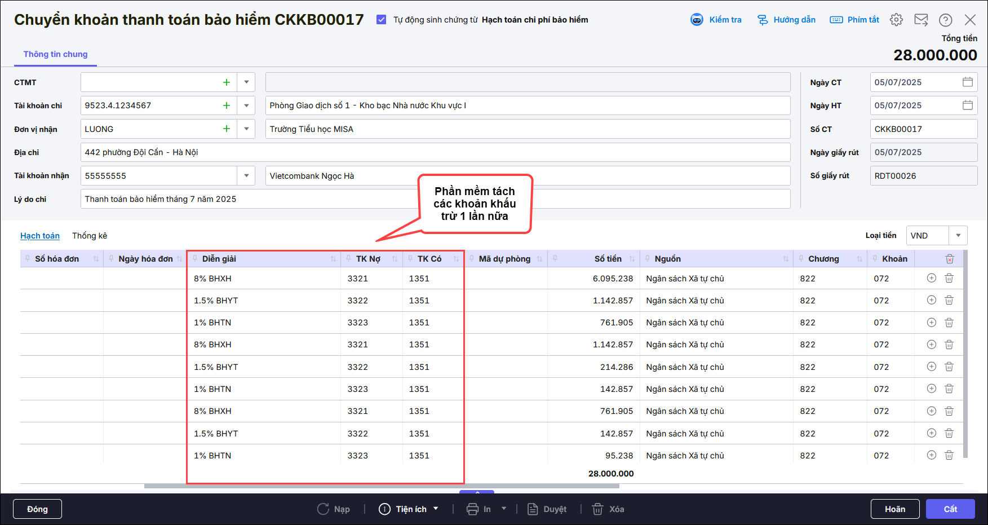Image resolution: width=988 pixels, height=525 pixels.
Task: Delete the first 8% BHXH row
Action: [949, 278]
